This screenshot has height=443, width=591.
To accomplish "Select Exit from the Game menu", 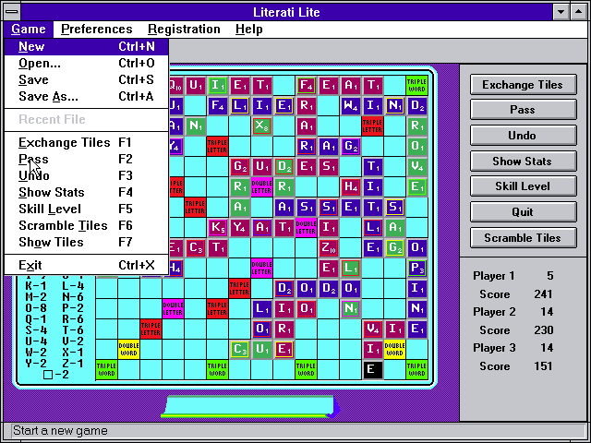I will tap(30, 266).
